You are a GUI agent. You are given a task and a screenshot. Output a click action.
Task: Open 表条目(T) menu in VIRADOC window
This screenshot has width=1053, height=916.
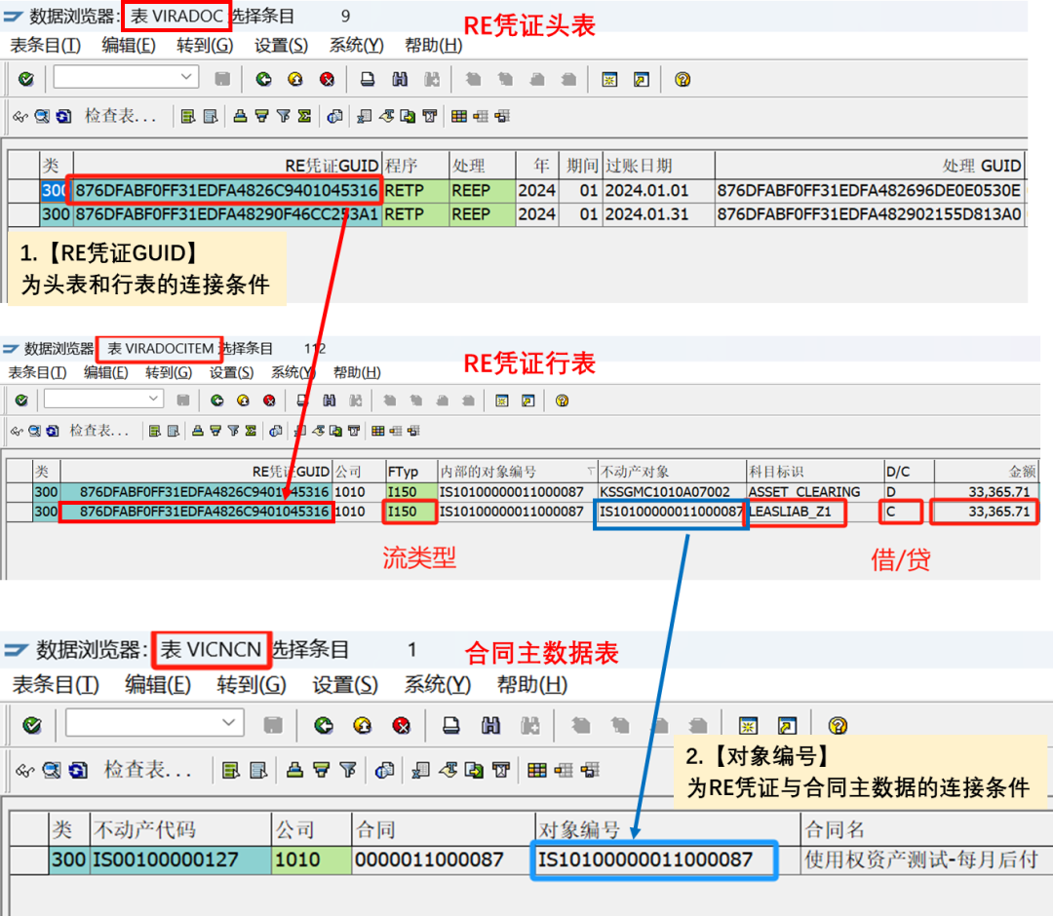click(x=46, y=46)
